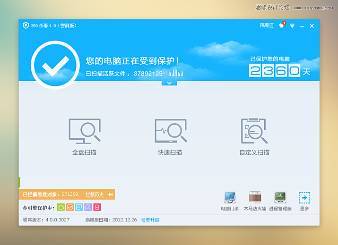Click the blocked objects count 271369
This screenshot has width=338, height=245.
tap(70, 194)
